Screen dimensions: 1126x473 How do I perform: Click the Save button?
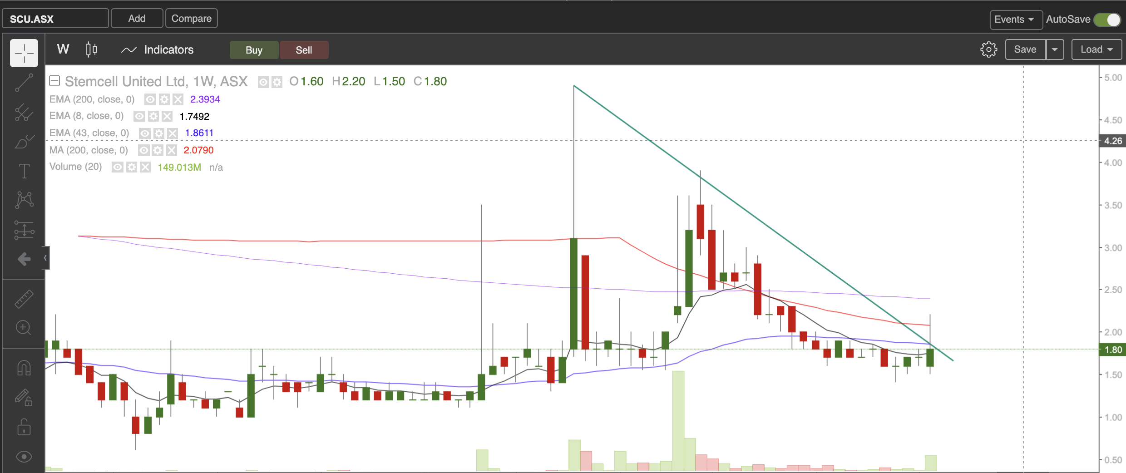1025,49
